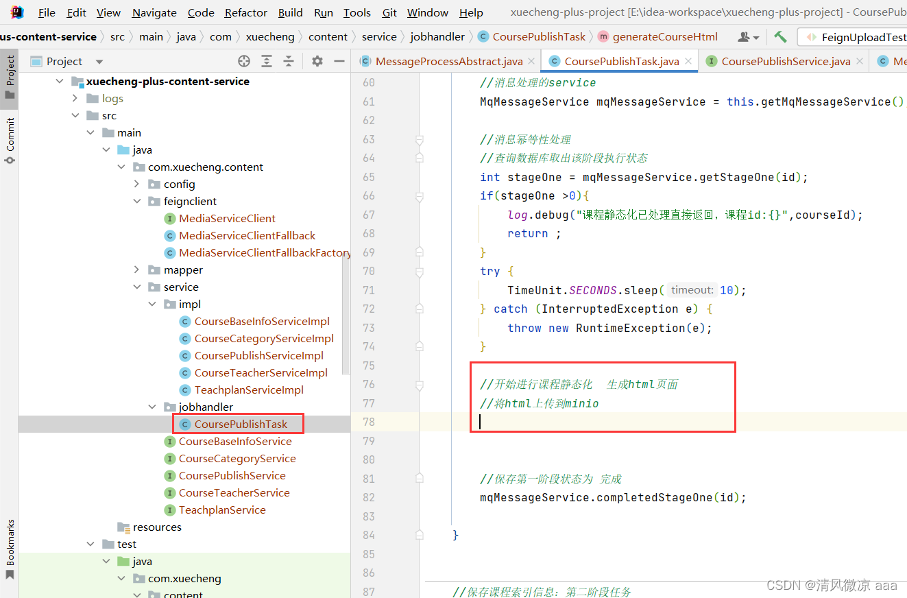Select CoursePublishTask.java editor tab
Screen dimensions: 907x598
click(621, 61)
